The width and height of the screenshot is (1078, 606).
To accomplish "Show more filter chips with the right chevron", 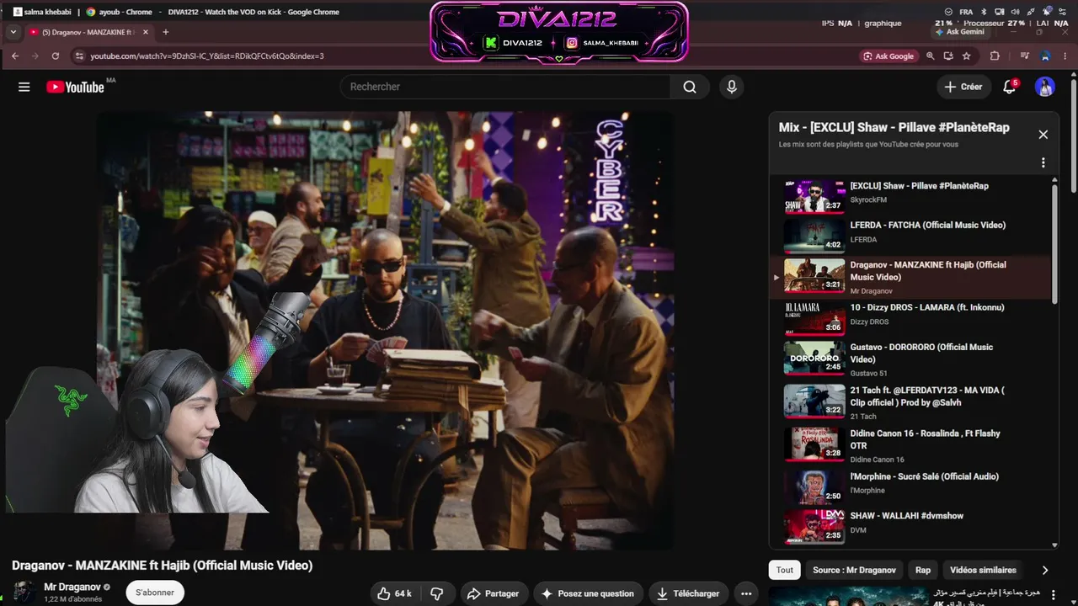I will click(1045, 570).
